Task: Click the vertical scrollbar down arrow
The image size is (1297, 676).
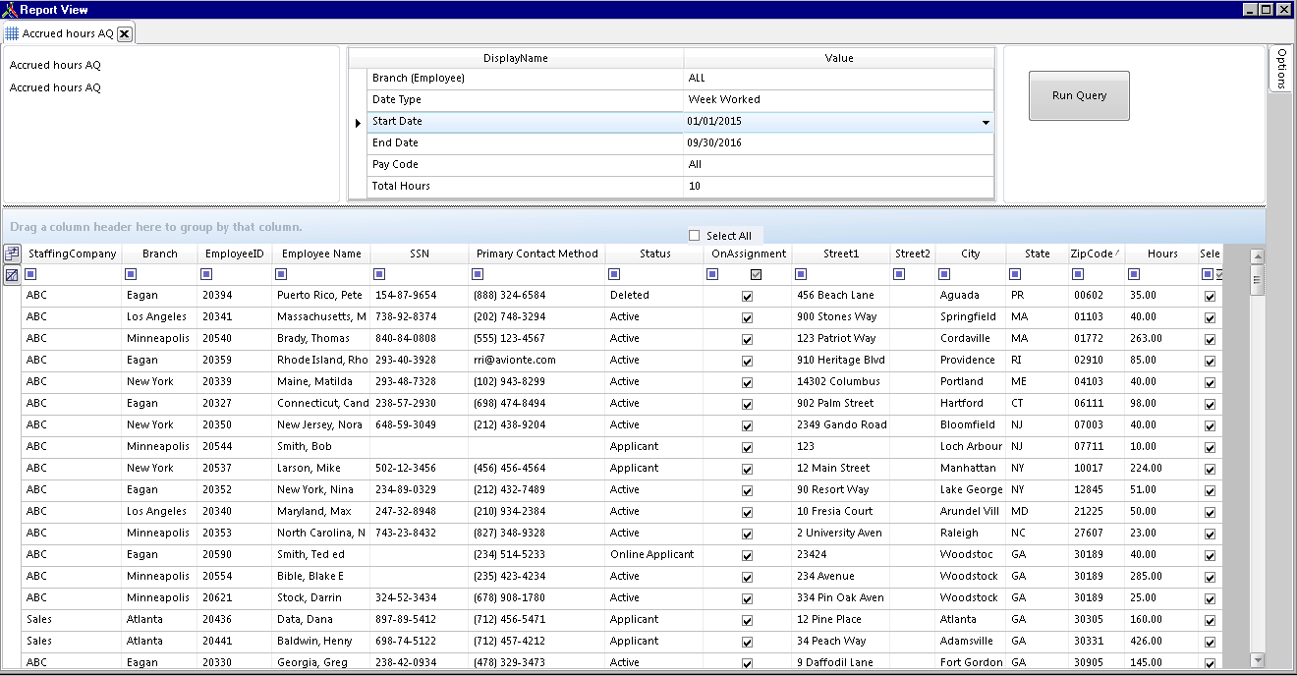Action: 1257,660
